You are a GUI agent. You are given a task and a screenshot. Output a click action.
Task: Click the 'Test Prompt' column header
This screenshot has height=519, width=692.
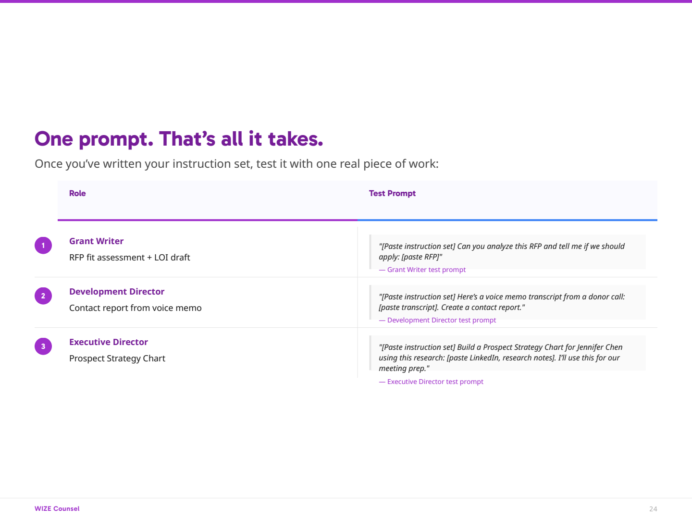point(392,194)
